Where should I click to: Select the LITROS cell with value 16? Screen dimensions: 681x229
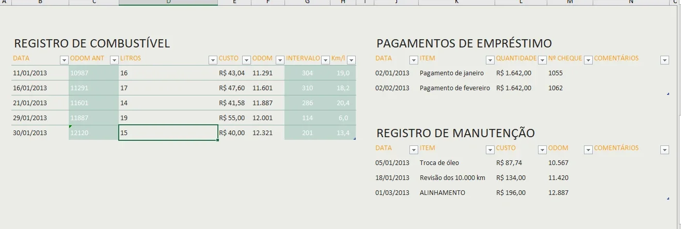[x=168, y=73]
